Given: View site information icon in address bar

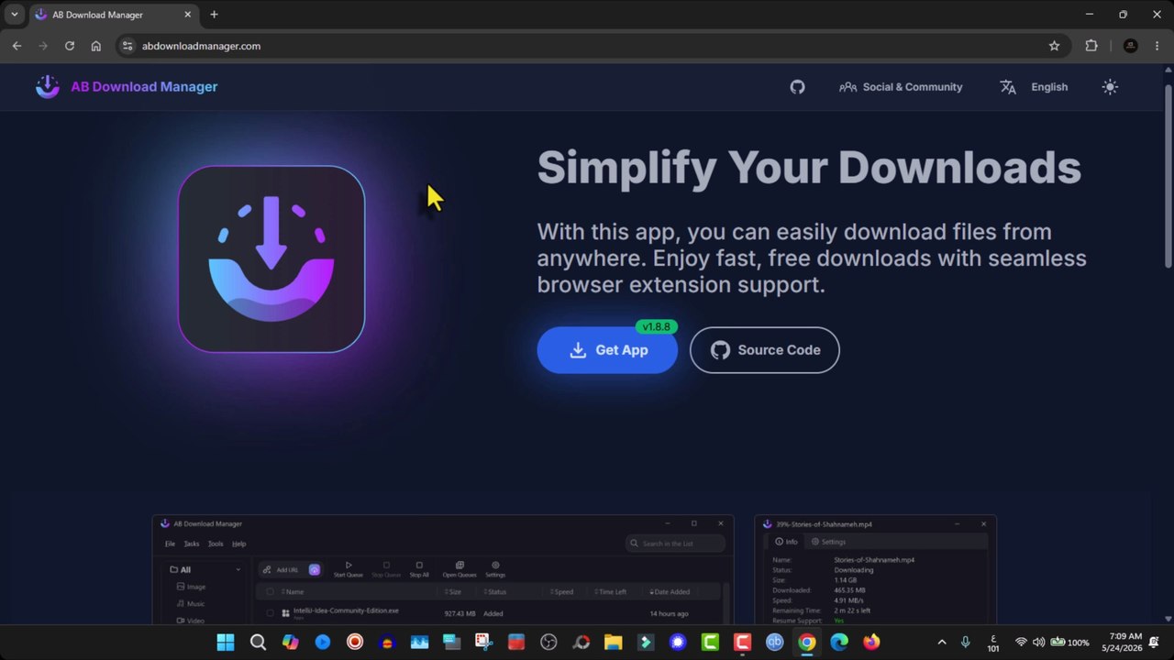Looking at the screenshot, I should [128, 46].
